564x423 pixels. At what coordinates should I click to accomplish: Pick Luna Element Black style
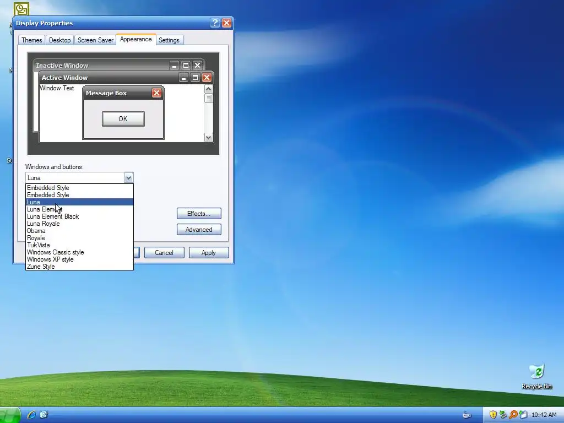pos(79,216)
